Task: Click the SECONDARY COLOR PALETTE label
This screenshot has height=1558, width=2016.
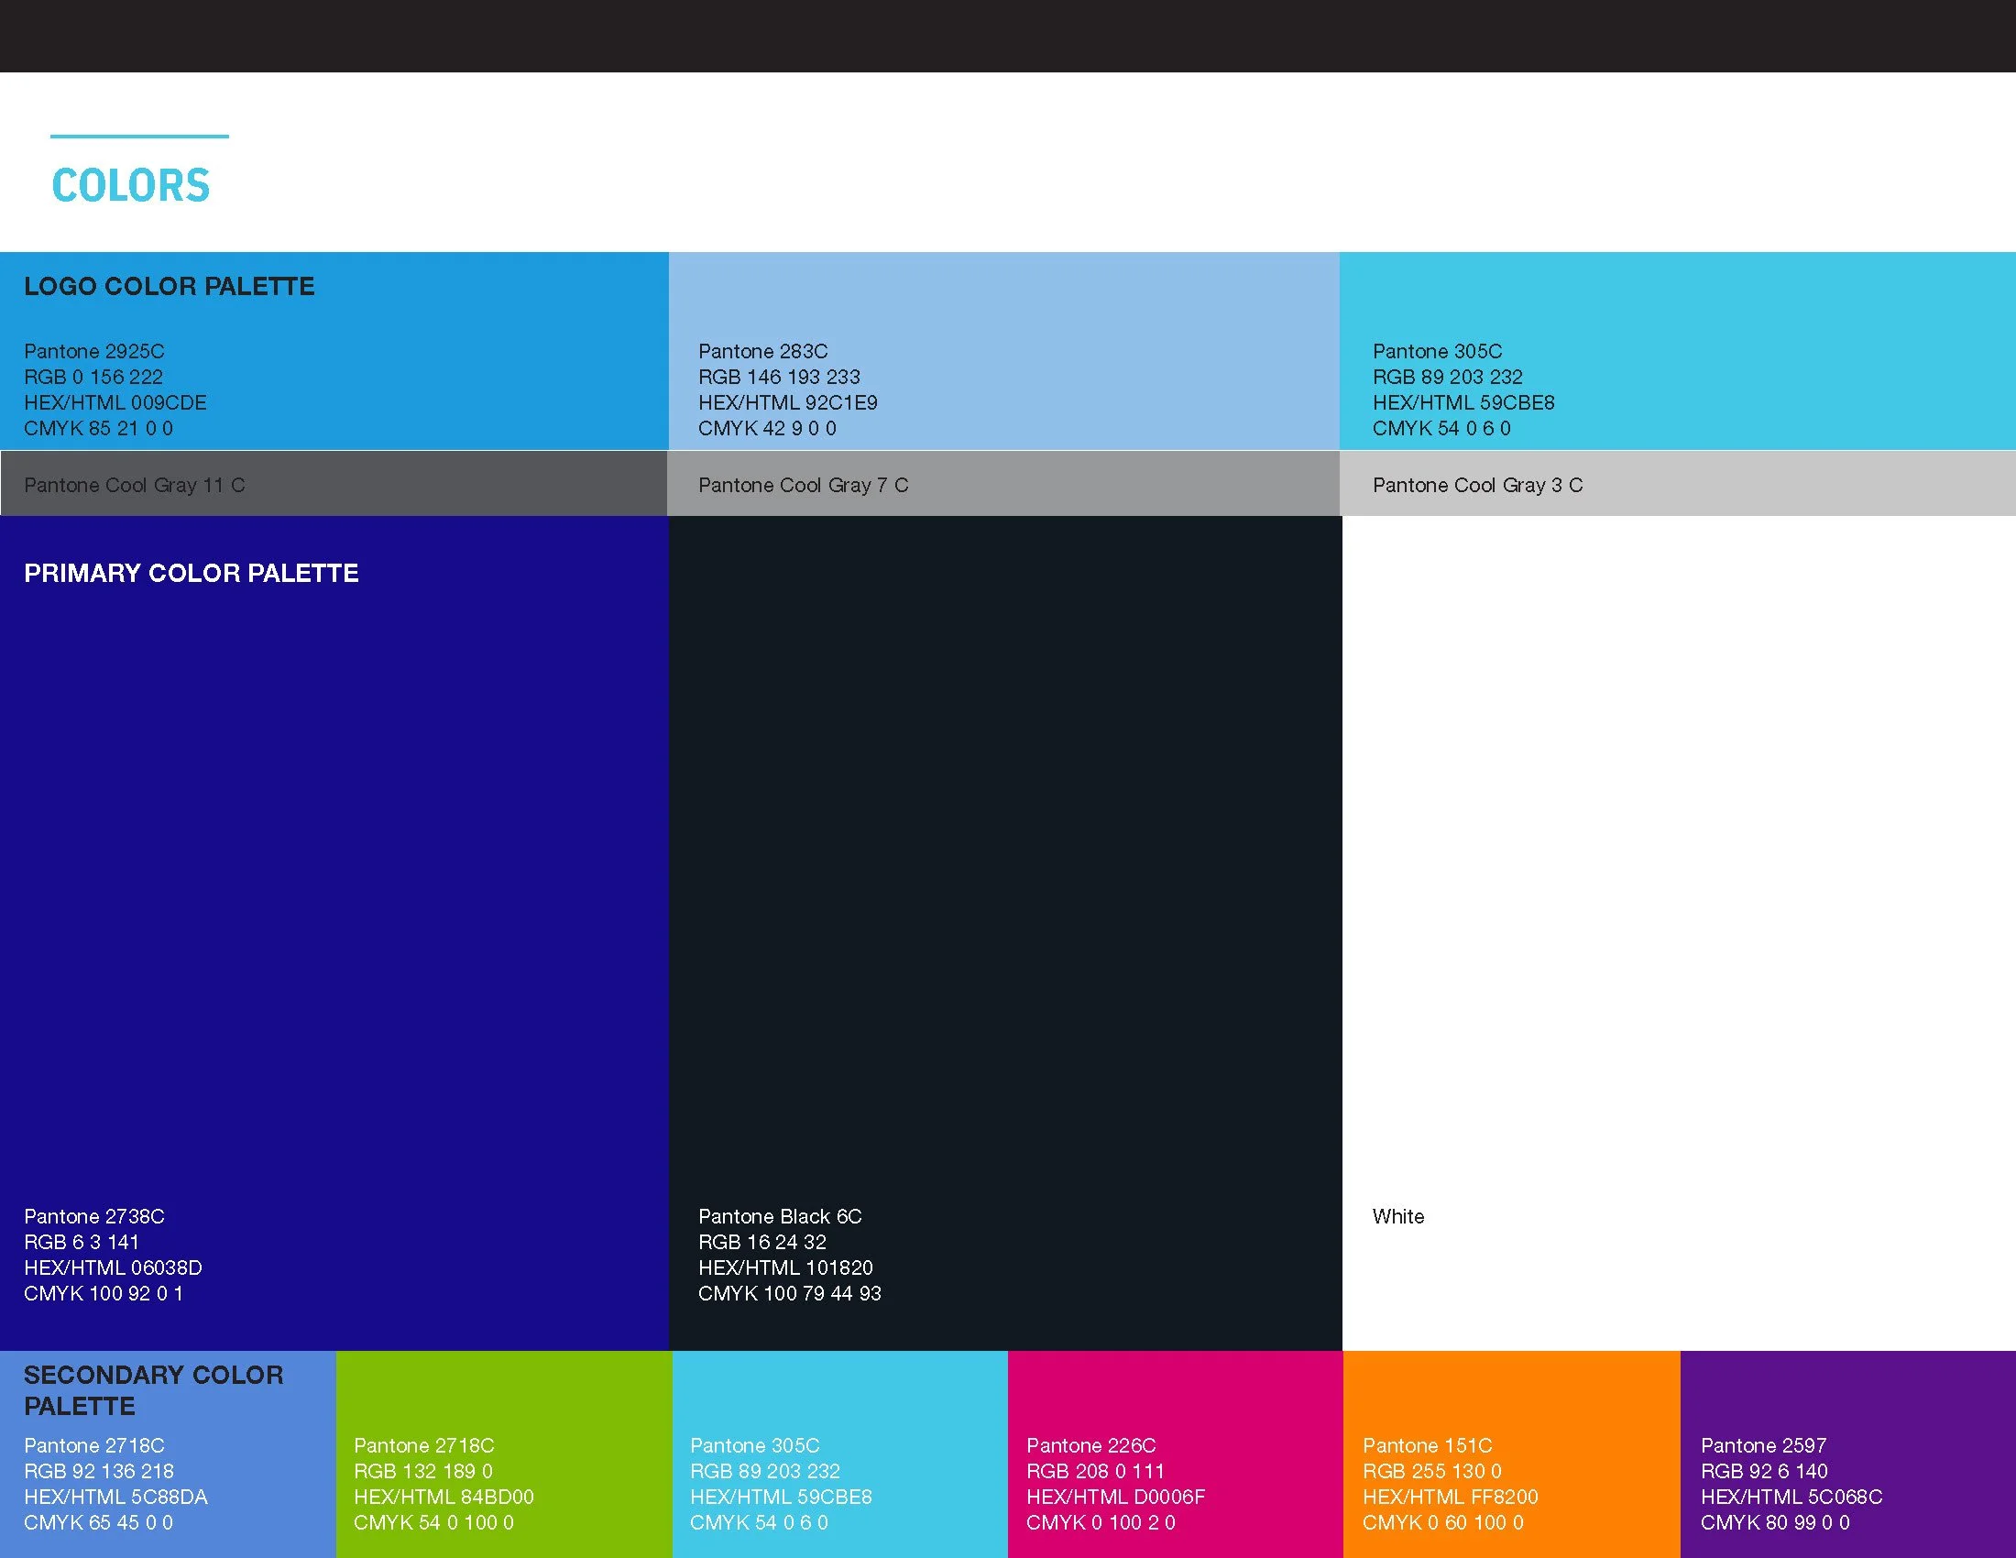Action: tap(153, 1390)
